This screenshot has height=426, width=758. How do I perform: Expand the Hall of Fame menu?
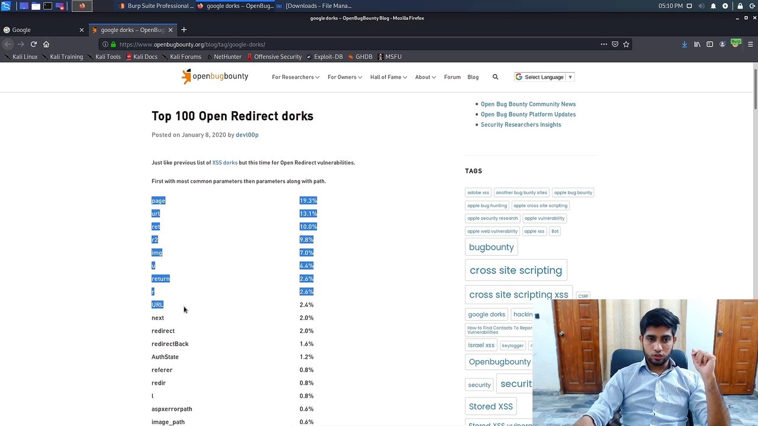(x=388, y=77)
